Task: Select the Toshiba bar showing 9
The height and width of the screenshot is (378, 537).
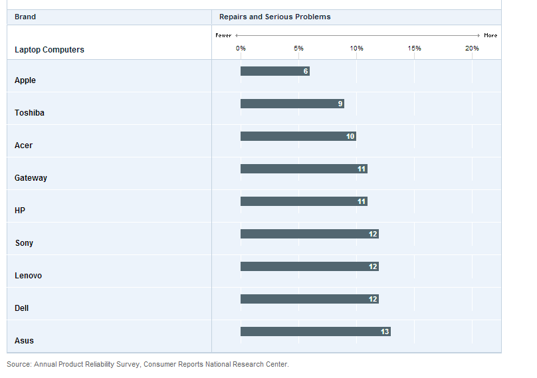Action: [292, 104]
